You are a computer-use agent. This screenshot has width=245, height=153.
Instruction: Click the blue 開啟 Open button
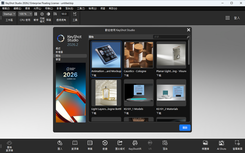pyautogui.click(x=185, y=128)
